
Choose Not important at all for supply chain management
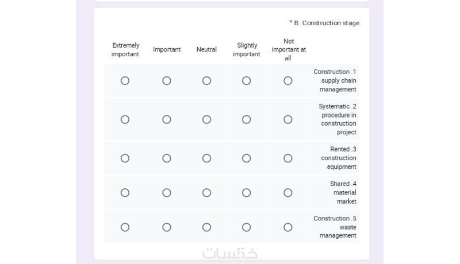(288, 80)
